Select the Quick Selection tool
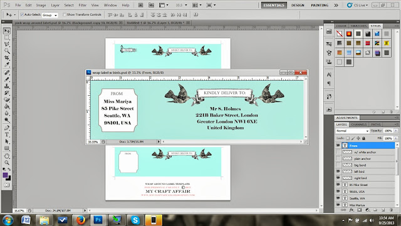This screenshot has height=226, width=401. (7, 51)
